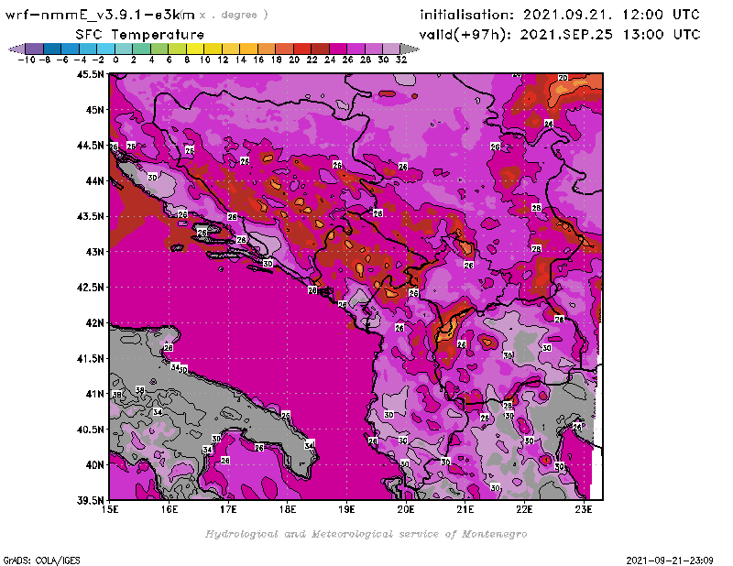Click the 43N latitude label
This screenshot has width=733, height=566.
[x=95, y=252]
